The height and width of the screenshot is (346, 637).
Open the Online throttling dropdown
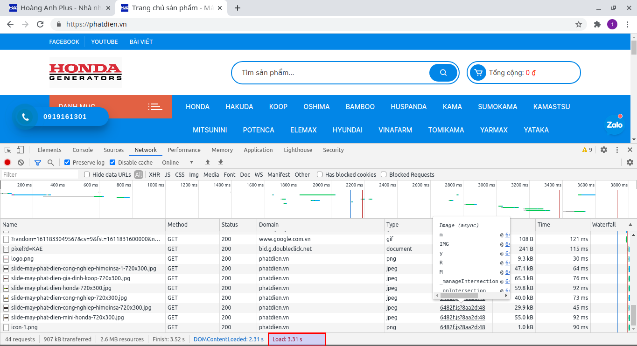[x=178, y=162]
